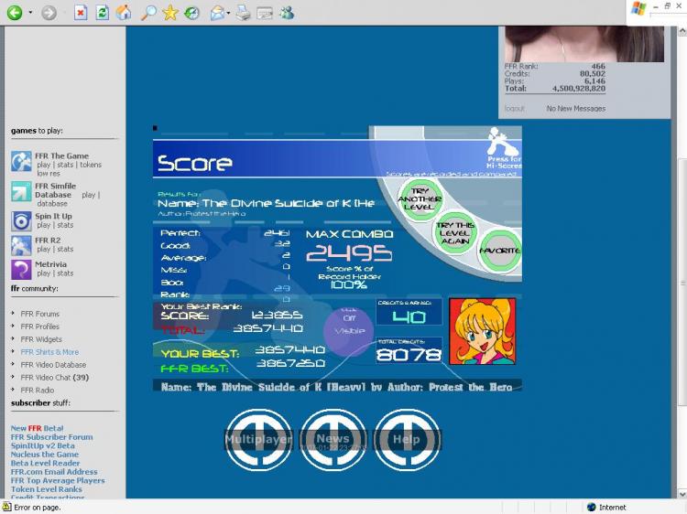
Task: Click 'stats' under Spin It Up
Action: 65,225
